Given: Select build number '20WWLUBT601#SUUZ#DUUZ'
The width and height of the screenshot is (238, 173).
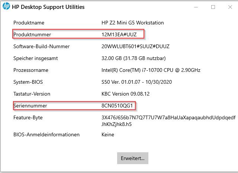Looking at the screenshot, I should click(x=135, y=46).
